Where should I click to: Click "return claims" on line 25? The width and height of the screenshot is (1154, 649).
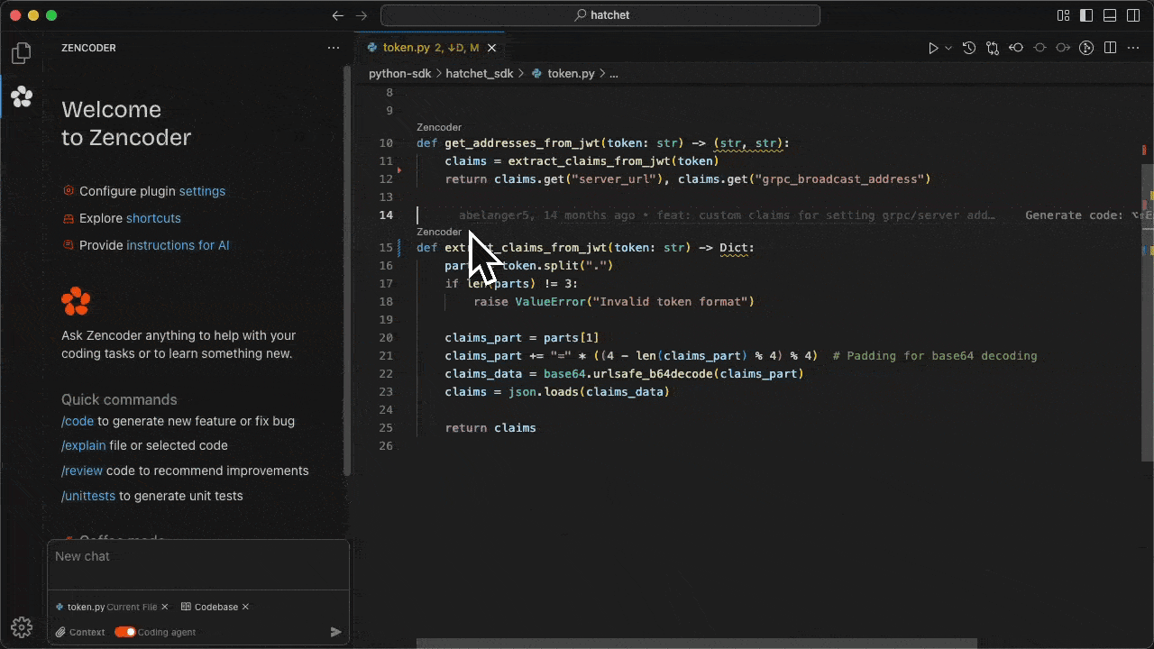tap(490, 427)
